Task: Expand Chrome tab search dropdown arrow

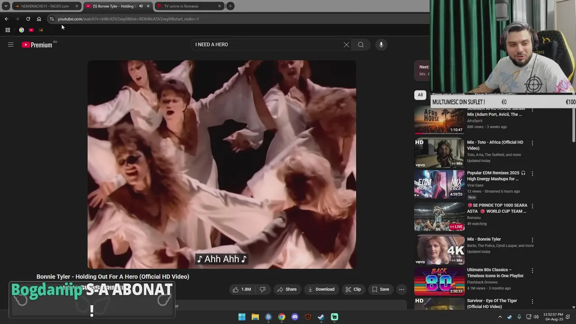Action: (6, 6)
